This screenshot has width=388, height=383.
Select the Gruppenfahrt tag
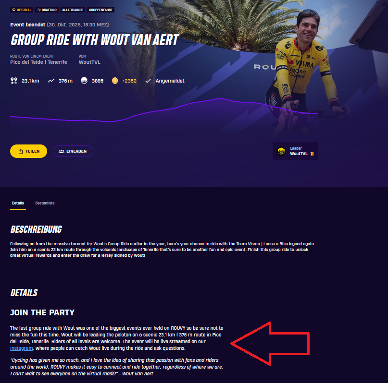pyautogui.click(x=100, y=10)
